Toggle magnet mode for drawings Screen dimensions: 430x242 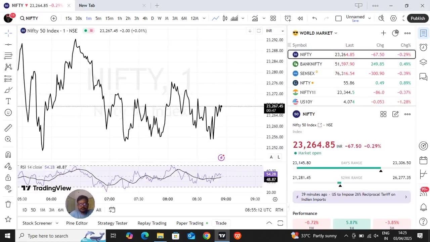pos(8,155)
